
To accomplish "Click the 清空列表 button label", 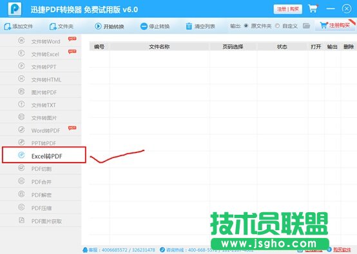I will (205, 26).
